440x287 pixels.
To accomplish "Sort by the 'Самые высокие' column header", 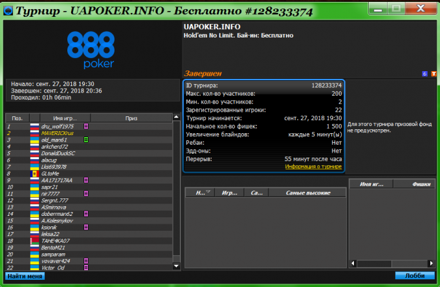I will [308, 193].
